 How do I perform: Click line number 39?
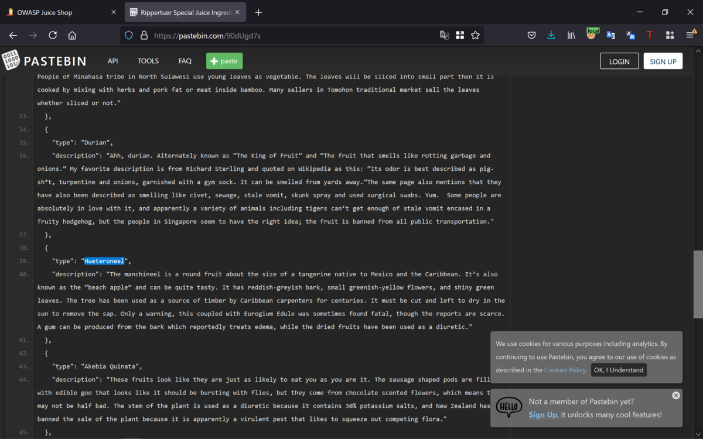point(23,261)
